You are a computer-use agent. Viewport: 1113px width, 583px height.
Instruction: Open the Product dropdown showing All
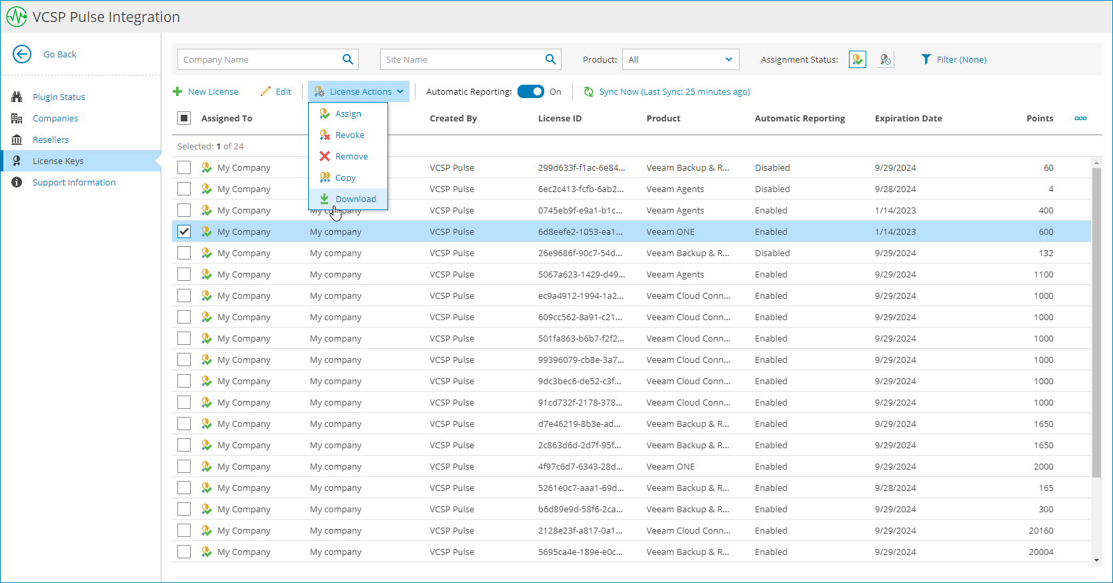[680, 59]
